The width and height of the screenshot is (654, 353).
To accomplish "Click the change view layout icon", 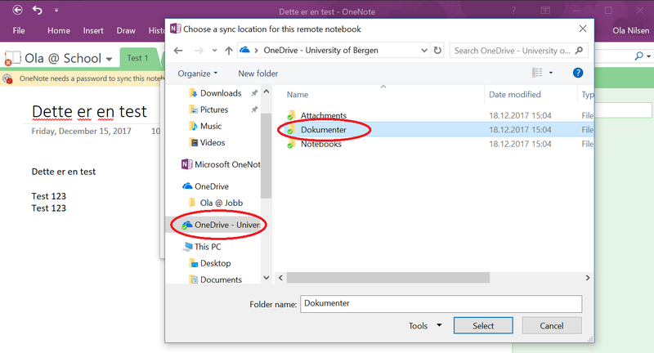I will click(x=538, y=74).
